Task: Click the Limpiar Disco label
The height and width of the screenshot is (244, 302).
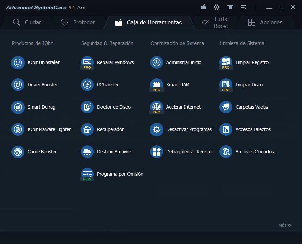Action: pyautogui.click(x=249, y=85)
